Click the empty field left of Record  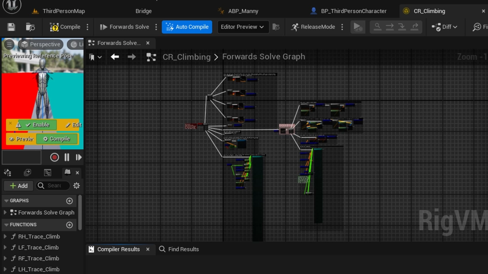coord(21,157)
